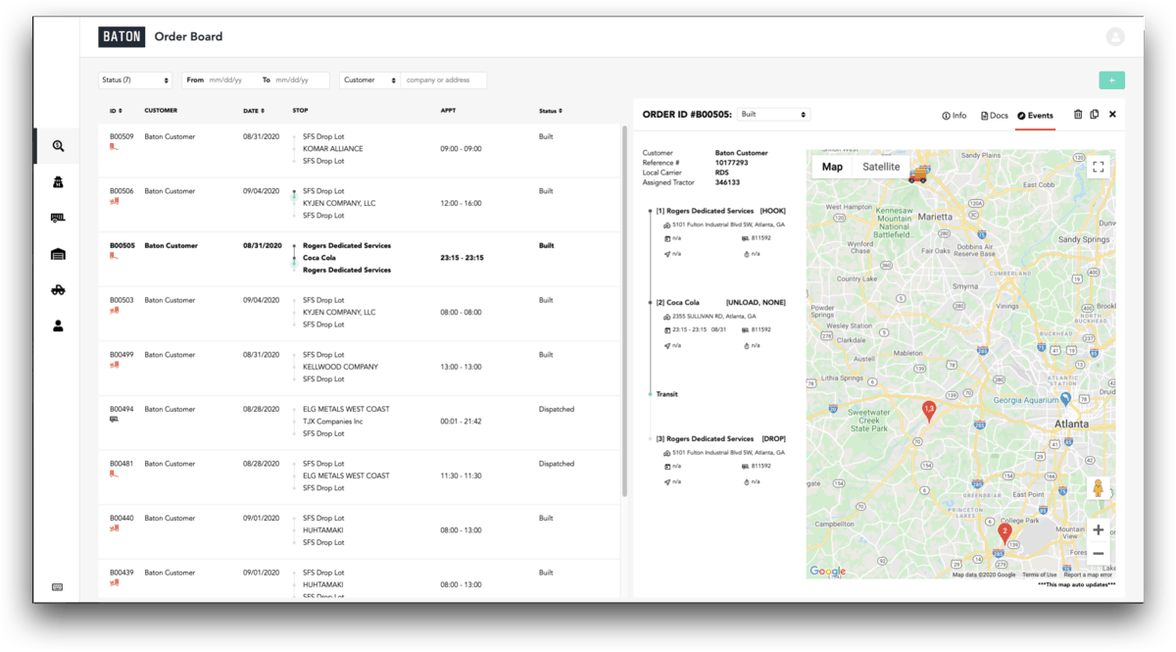Viewport: 1176px width, 652px height.
Task: Close the order detail panel
Action: pos(1112,115)
